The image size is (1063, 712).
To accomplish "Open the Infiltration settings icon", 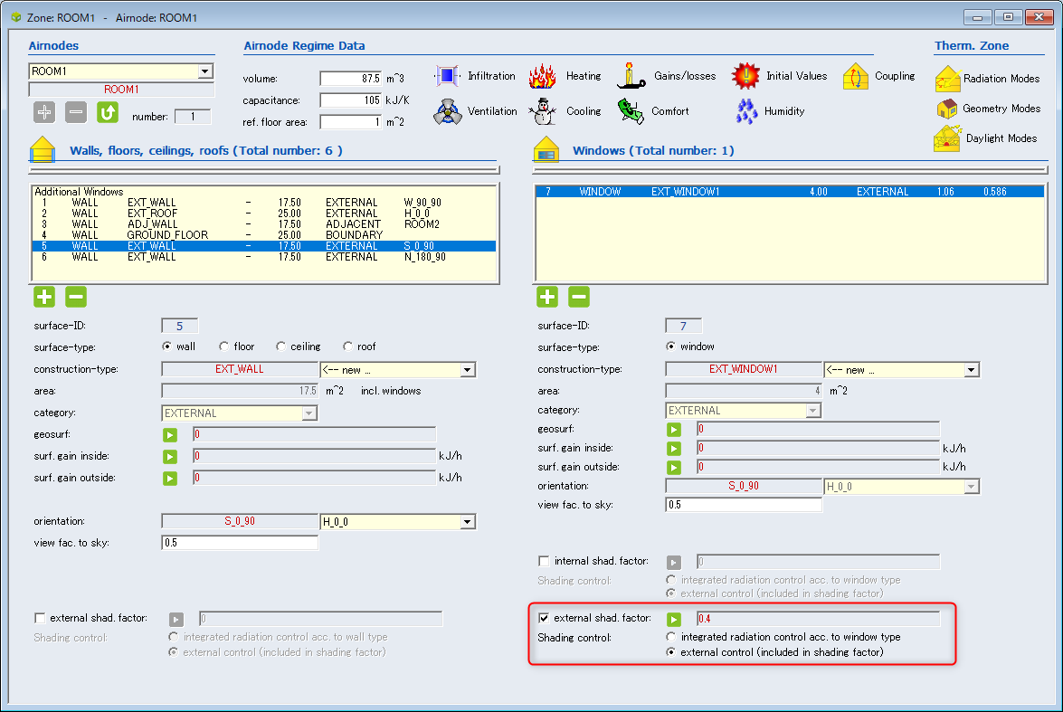I will [448, 76].
